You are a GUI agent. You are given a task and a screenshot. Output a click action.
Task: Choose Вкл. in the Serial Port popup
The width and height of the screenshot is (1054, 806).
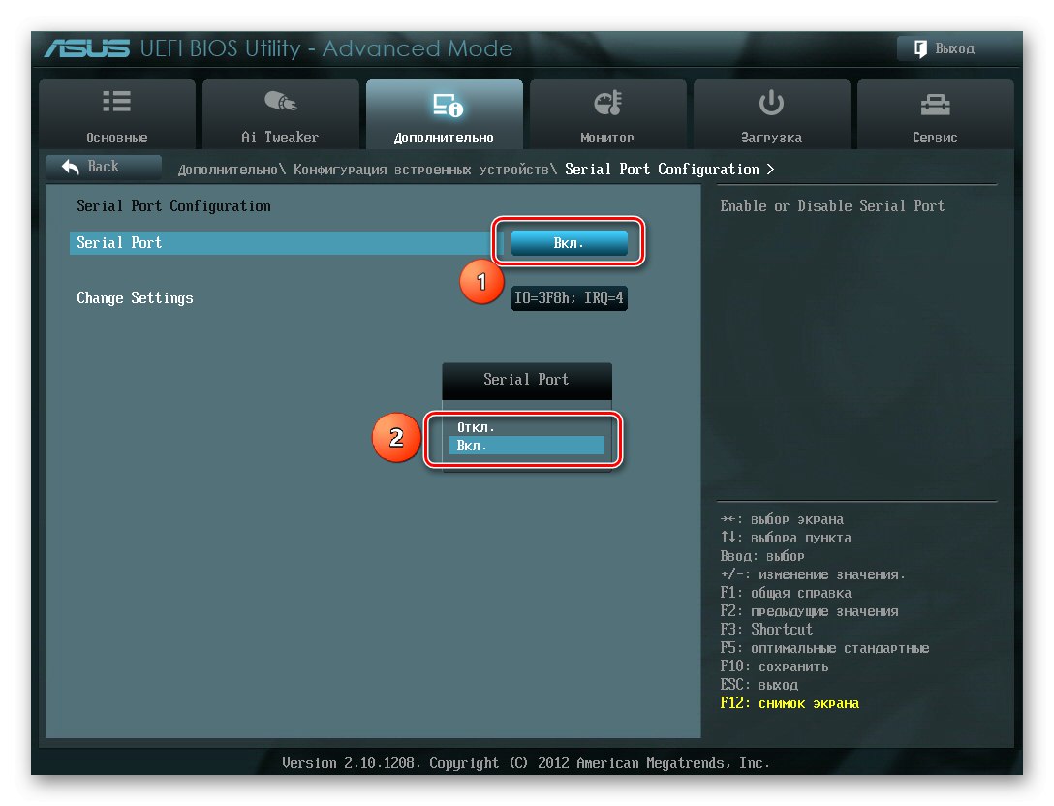pos(527,445)
